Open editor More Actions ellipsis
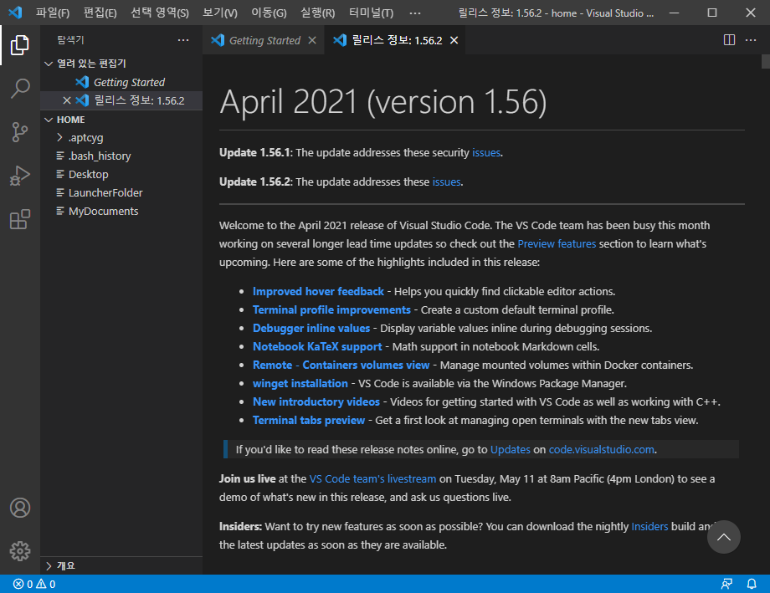The image size is (770, 593). (751, 40)
